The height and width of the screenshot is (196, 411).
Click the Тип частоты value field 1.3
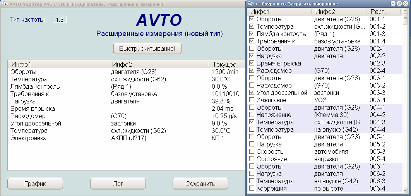[60, 19]
